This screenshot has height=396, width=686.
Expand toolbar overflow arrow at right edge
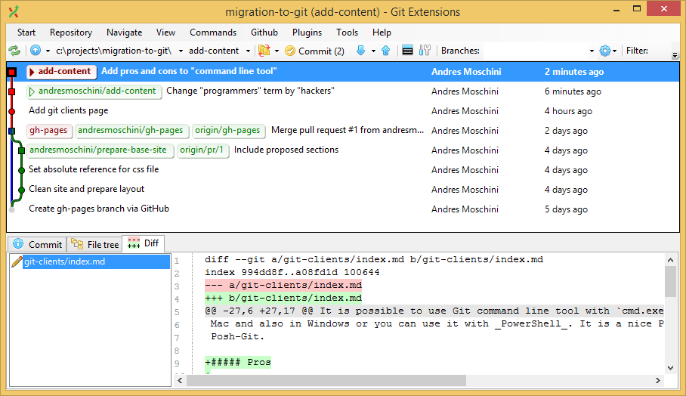(675, 55)
